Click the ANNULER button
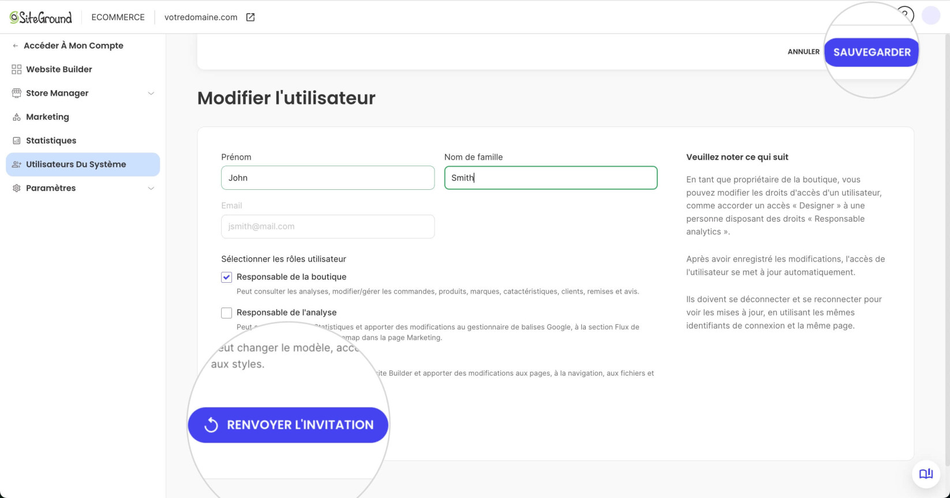The width and height of the screenshot is (950, 498). (x=803, y=52)
